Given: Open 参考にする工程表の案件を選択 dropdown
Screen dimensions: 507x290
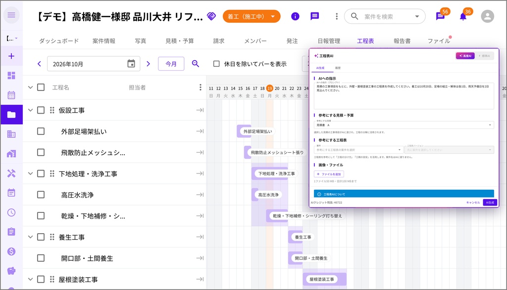Looking at the screenshot, I should (358, 150).
